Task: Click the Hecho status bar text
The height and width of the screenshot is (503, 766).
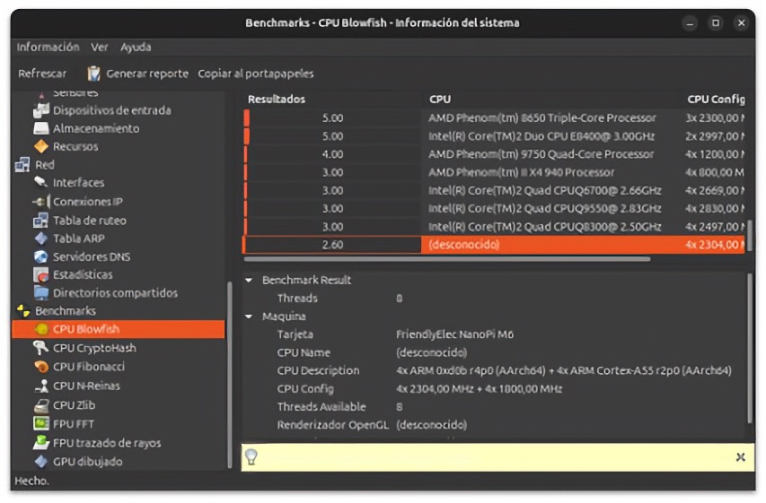Action: point(32,481)
